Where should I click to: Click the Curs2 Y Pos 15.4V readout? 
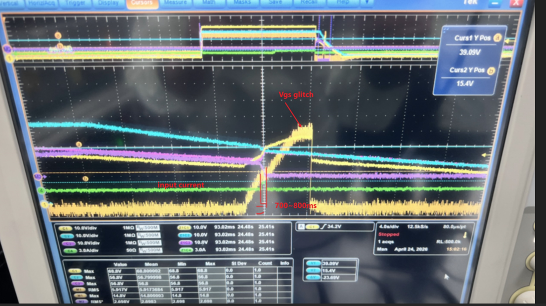[x=465, y=84]
